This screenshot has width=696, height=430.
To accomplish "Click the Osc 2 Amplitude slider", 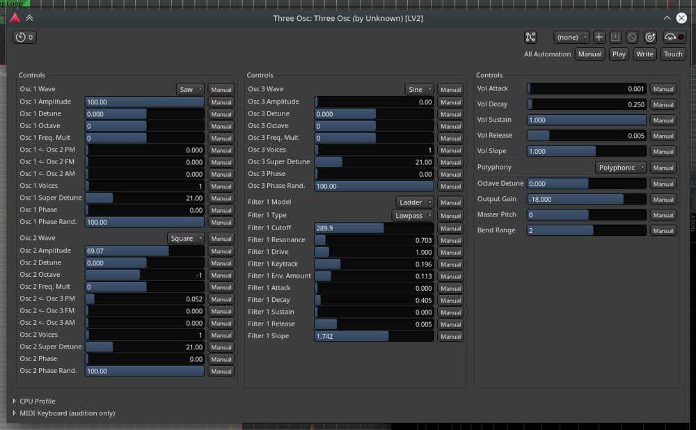I will pos(145,251).
